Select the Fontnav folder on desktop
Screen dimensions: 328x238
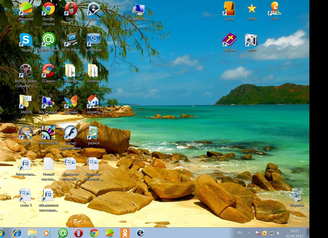[x=93, y=71]
